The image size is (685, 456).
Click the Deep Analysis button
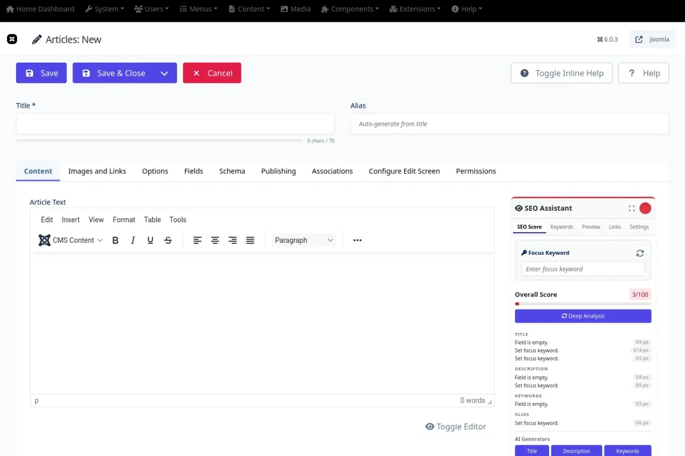[x=583, y=316]
